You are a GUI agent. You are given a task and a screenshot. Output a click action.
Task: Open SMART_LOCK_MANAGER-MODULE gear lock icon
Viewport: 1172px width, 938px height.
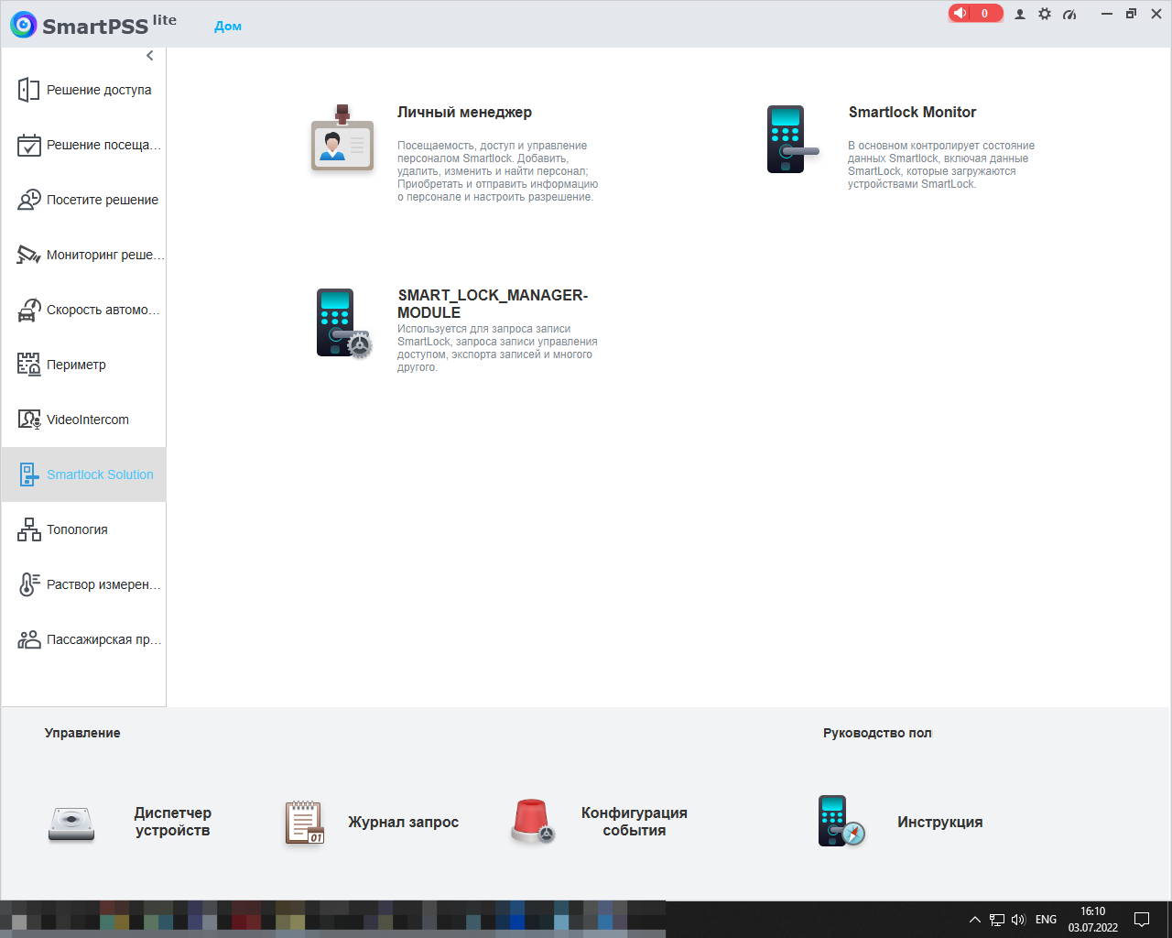tap(343, 323)
